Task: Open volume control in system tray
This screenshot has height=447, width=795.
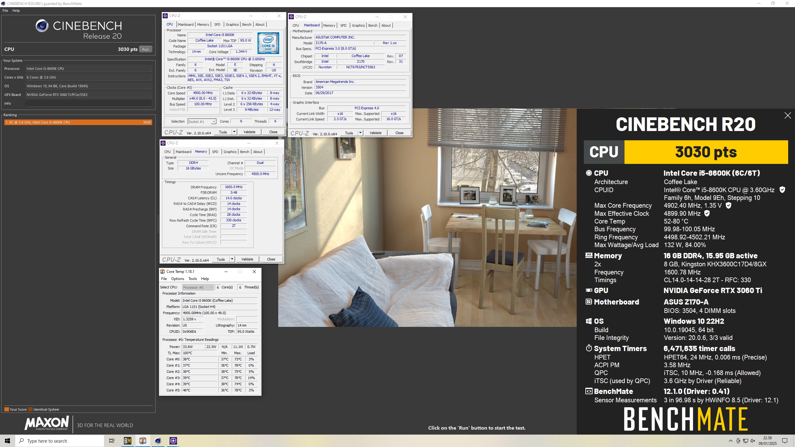Action: pyautogui.click(x=753, y=441)
